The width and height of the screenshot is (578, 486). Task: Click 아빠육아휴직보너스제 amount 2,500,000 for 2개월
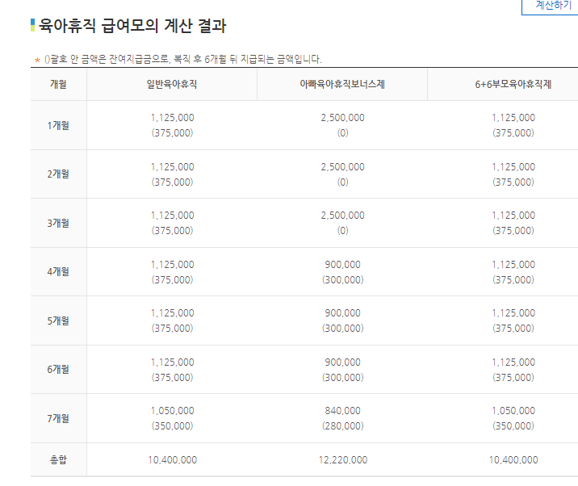coord(342,166)
